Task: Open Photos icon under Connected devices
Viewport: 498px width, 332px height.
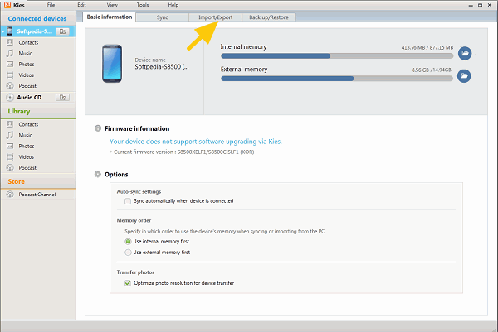Action: pos(10,64)
